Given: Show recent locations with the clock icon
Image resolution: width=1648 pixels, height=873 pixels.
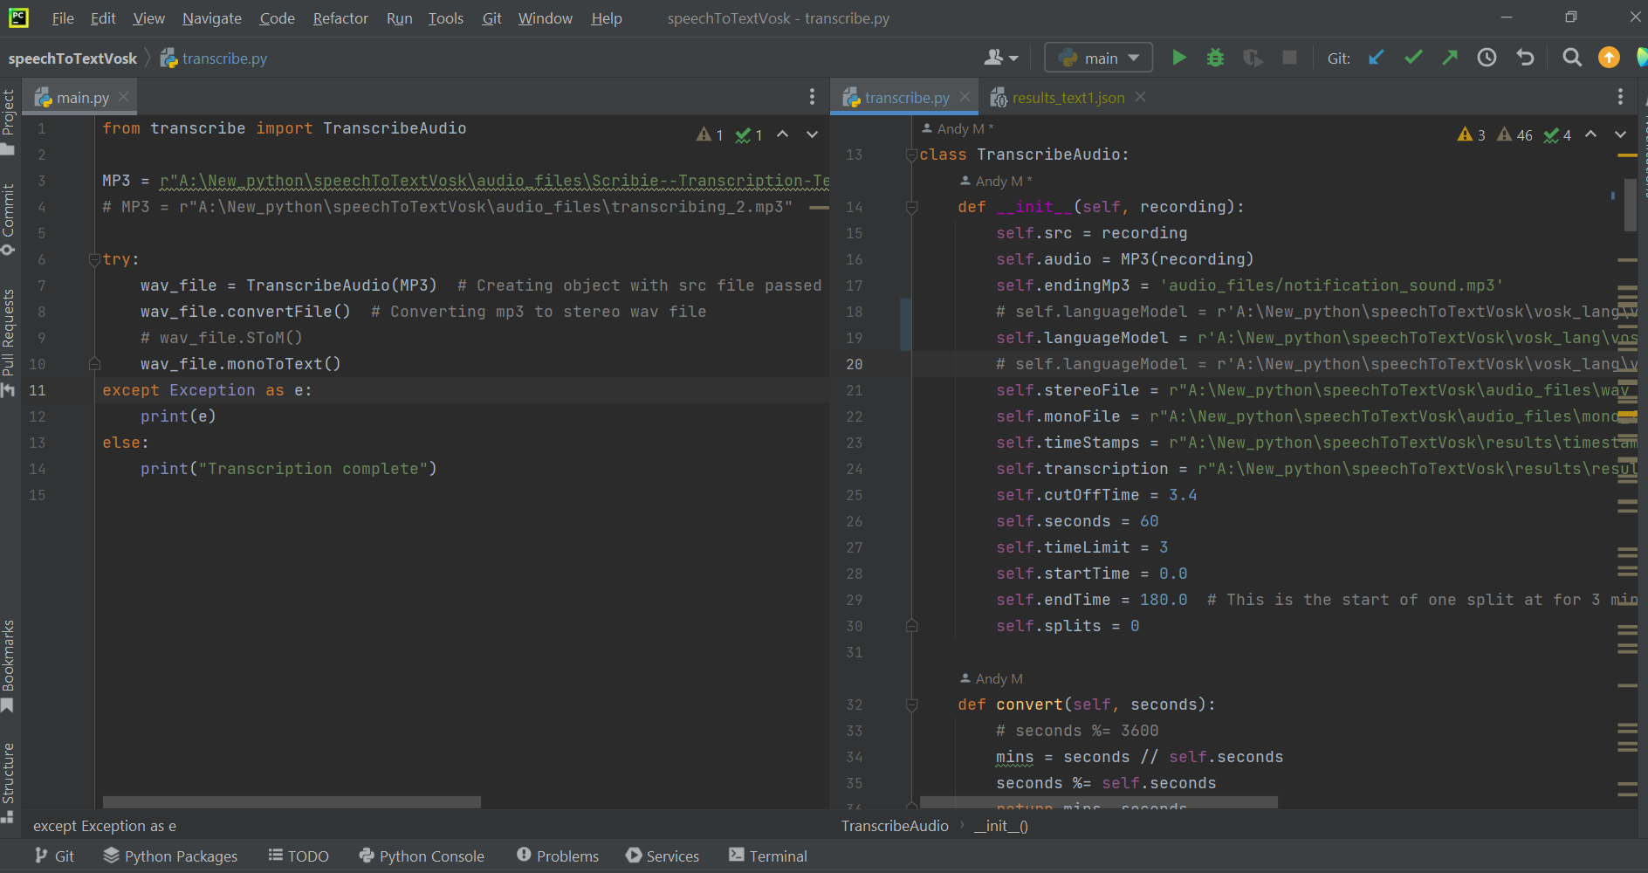Looking at the screenshot, I should click(1487, 58).
